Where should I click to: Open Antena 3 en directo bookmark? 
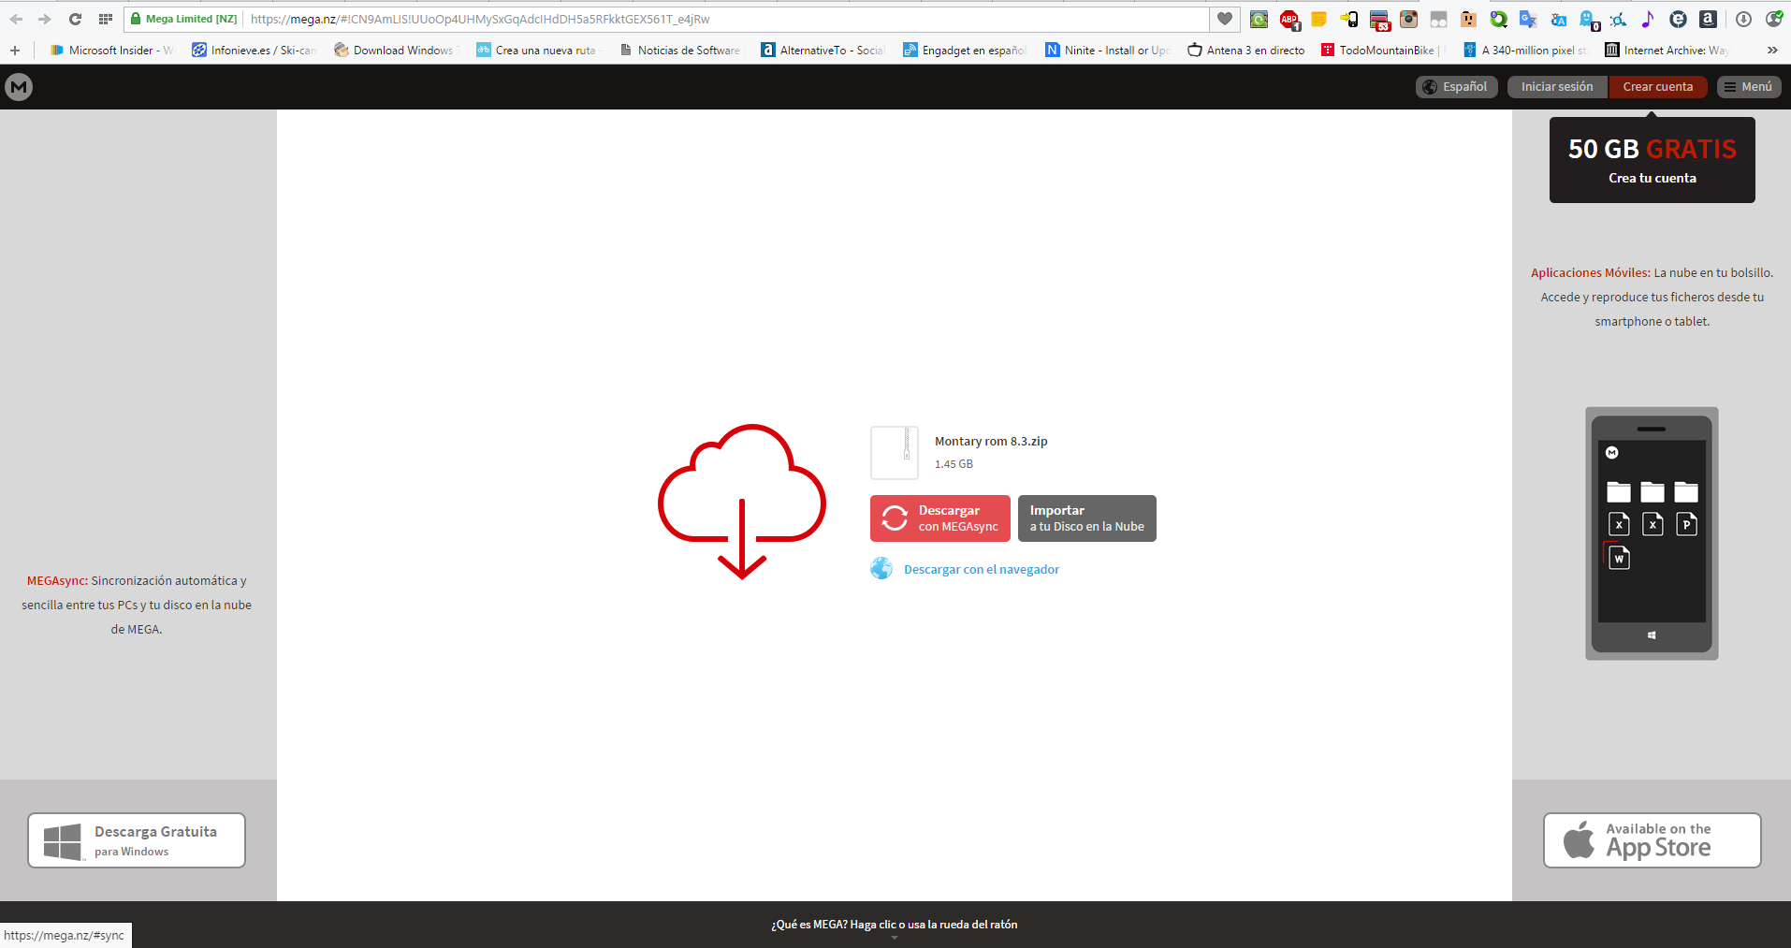(x=1245, y=50)
